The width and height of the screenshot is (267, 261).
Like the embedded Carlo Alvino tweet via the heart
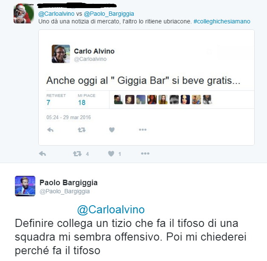pyautogui.click(x=112, y=130)
